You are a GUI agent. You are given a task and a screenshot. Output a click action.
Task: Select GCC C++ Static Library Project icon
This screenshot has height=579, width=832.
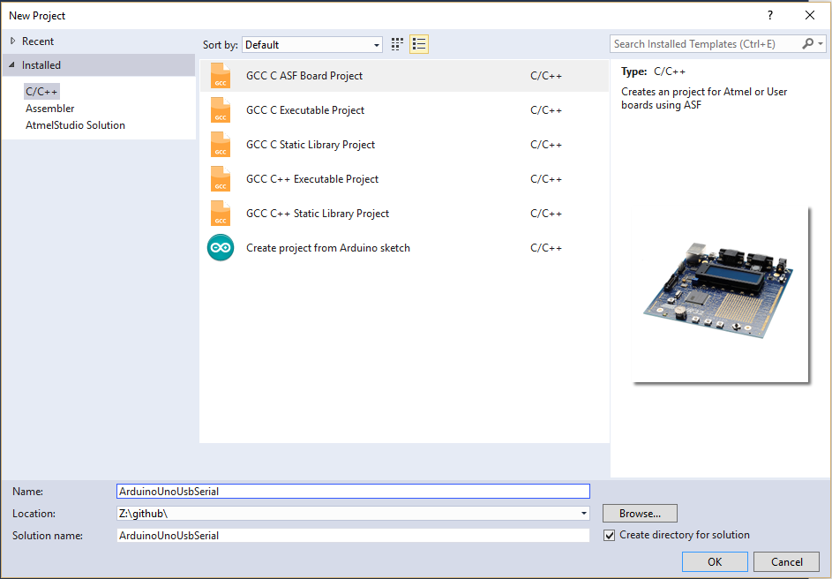[221, 214]
